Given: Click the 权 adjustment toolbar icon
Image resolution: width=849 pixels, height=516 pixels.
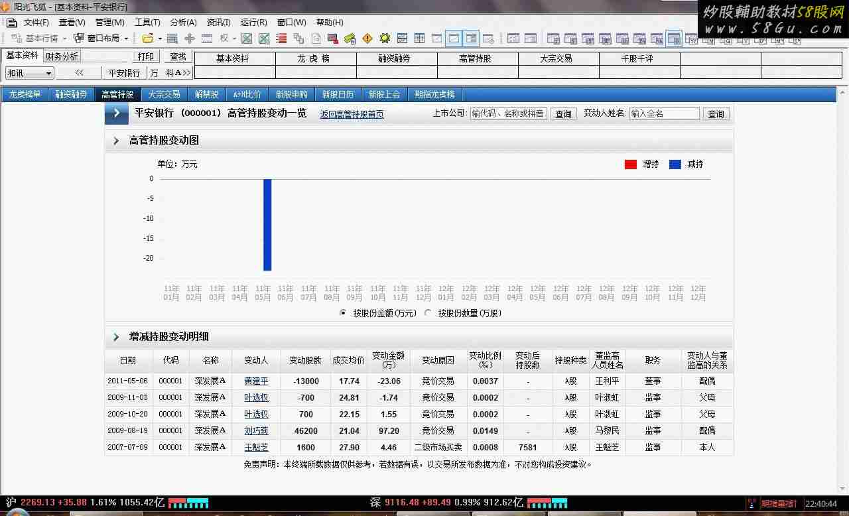Looking at the screenshot, I should tap(224, 38).
